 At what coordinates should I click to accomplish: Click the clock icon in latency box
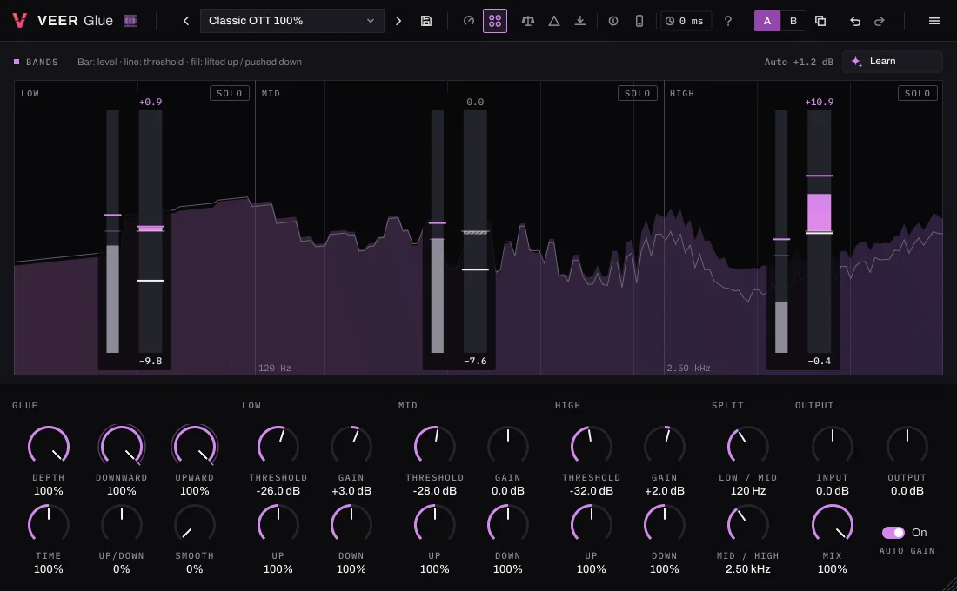tap(670, 21)
